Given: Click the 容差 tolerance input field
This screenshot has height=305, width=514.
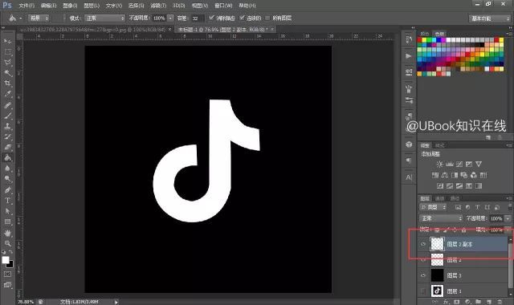Looking at the screenshot, I should [198, 18].
